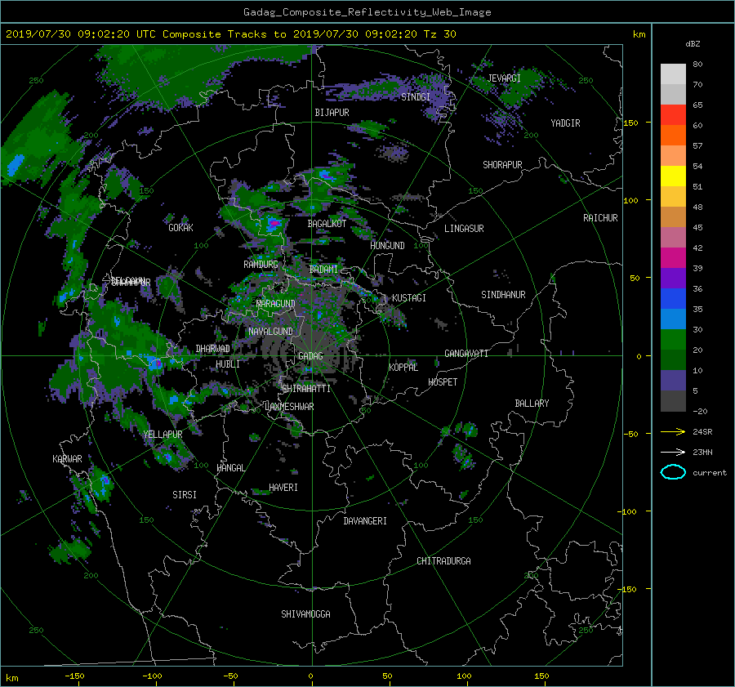Click the legend value '-20' at scale bottom

700,411
